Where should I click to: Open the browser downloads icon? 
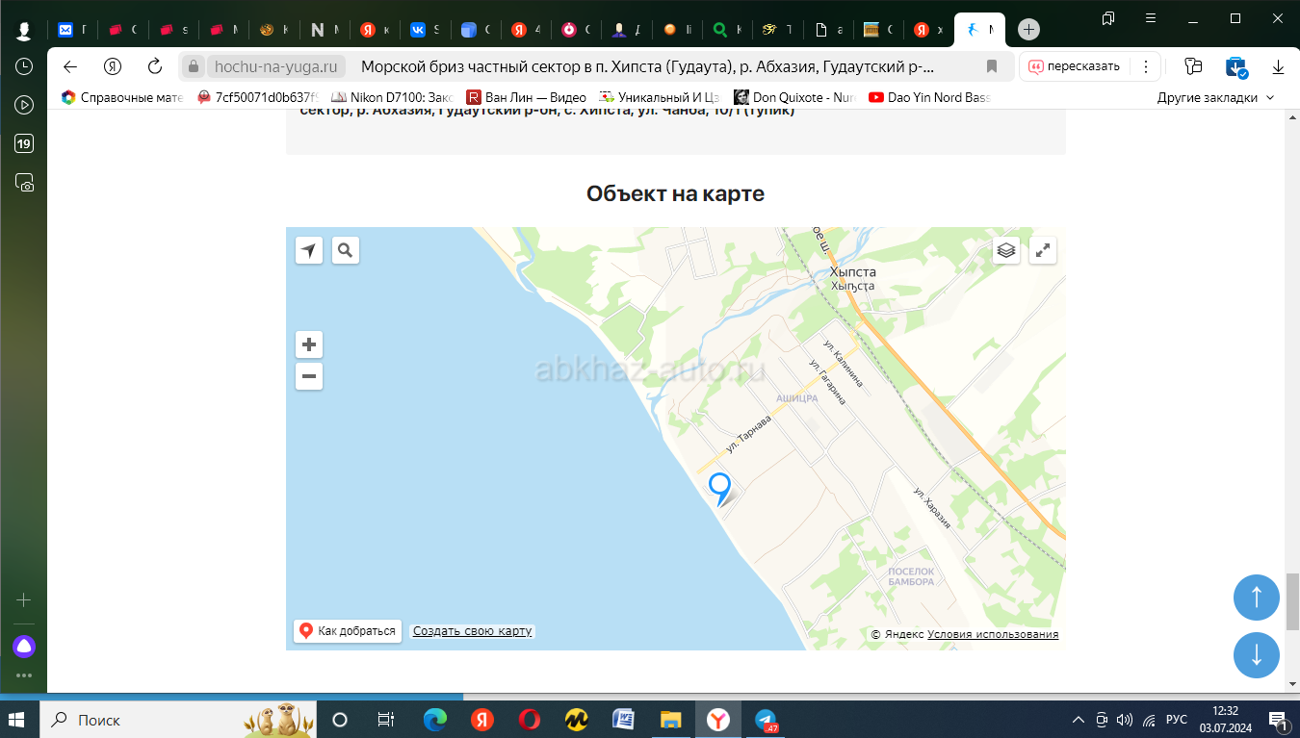tap(1278, 66)
